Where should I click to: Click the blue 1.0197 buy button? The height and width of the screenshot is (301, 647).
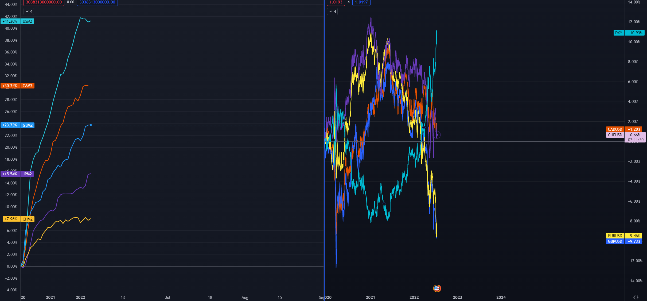tap(361, 2)
